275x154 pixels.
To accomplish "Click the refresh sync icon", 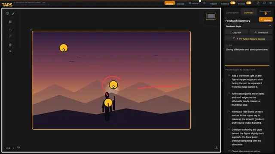I will (x=264, y=3).
